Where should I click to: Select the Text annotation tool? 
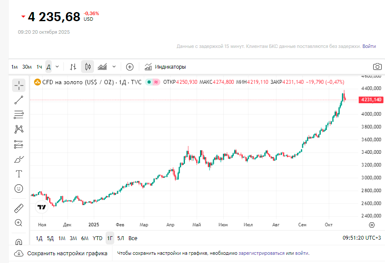pyautogui.click(x=19, y=174)
